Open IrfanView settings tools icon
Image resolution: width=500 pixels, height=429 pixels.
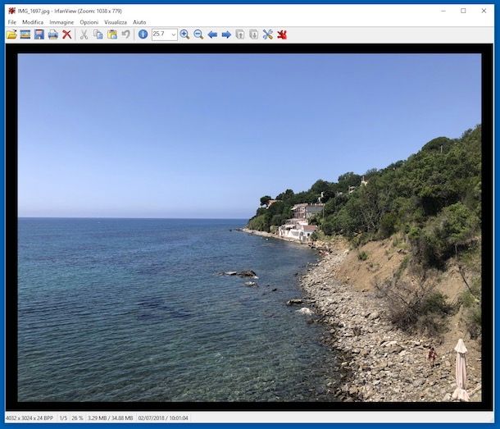tap(267, 34)
